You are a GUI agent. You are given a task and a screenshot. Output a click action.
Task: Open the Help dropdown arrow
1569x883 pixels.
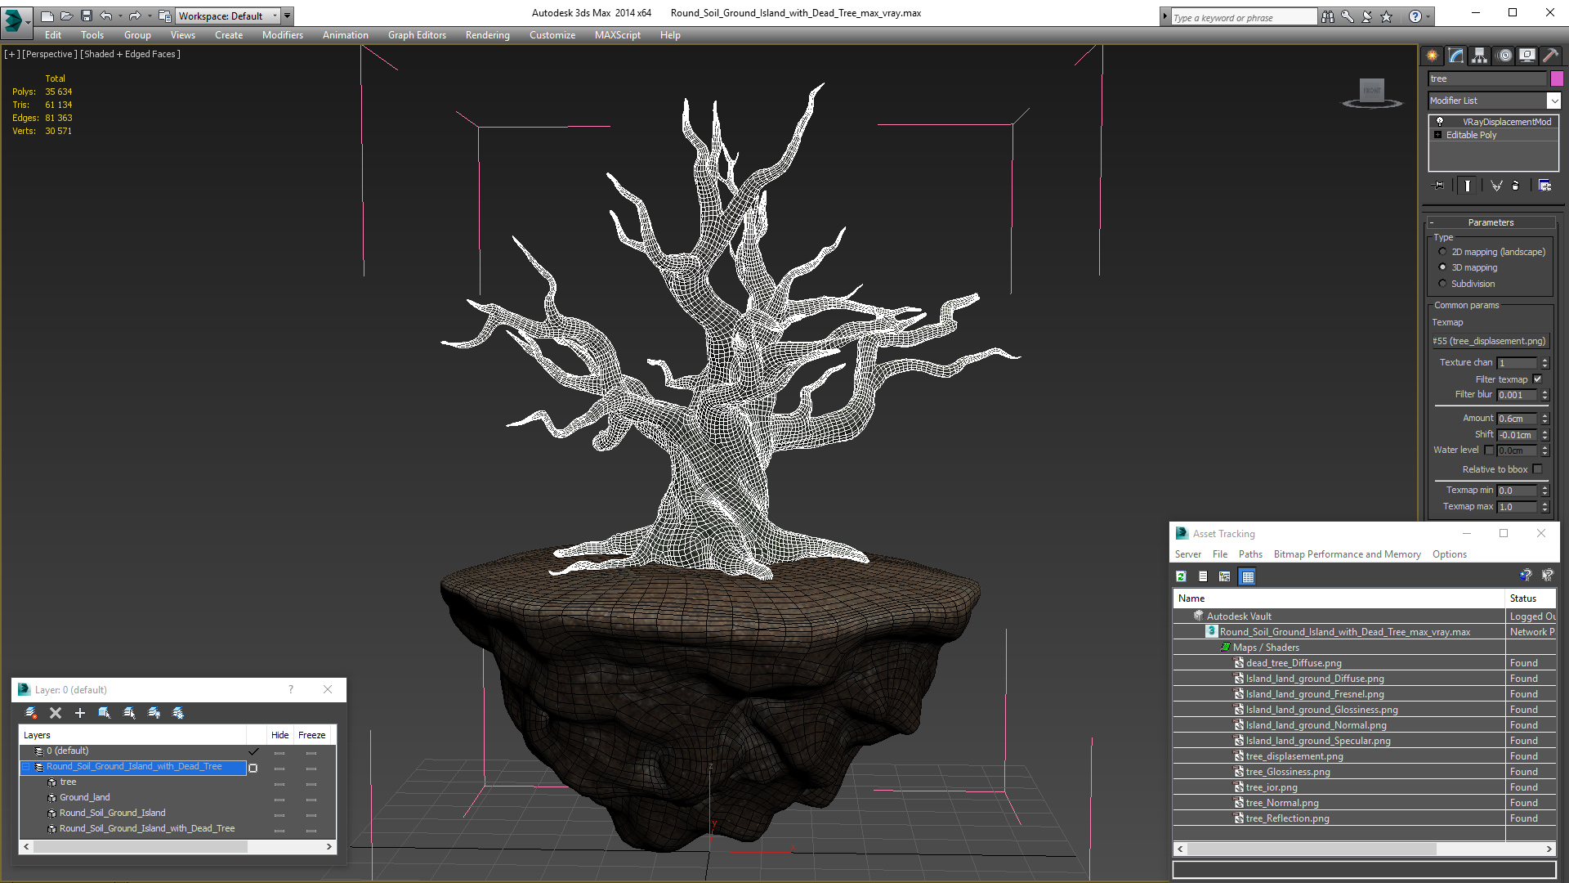1428,16
